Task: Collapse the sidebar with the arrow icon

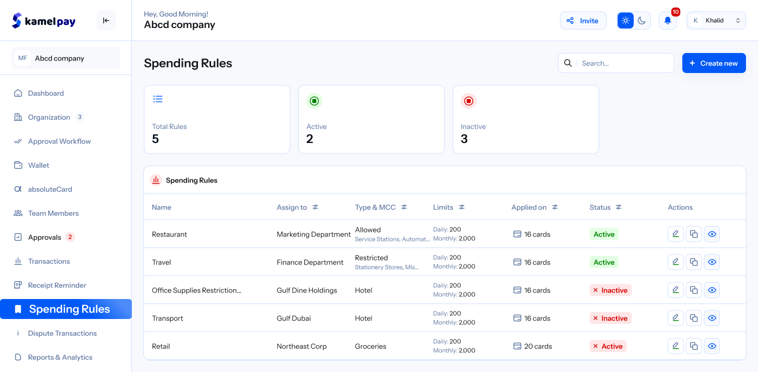Action: click(106, 20)
